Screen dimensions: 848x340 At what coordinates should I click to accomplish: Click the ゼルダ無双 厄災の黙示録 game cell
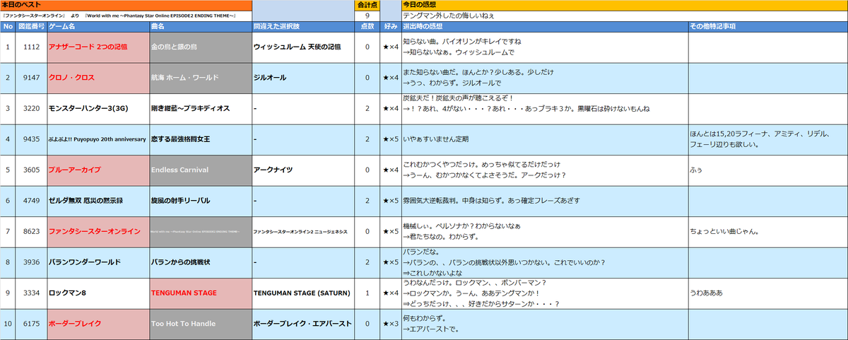point(98,201)
